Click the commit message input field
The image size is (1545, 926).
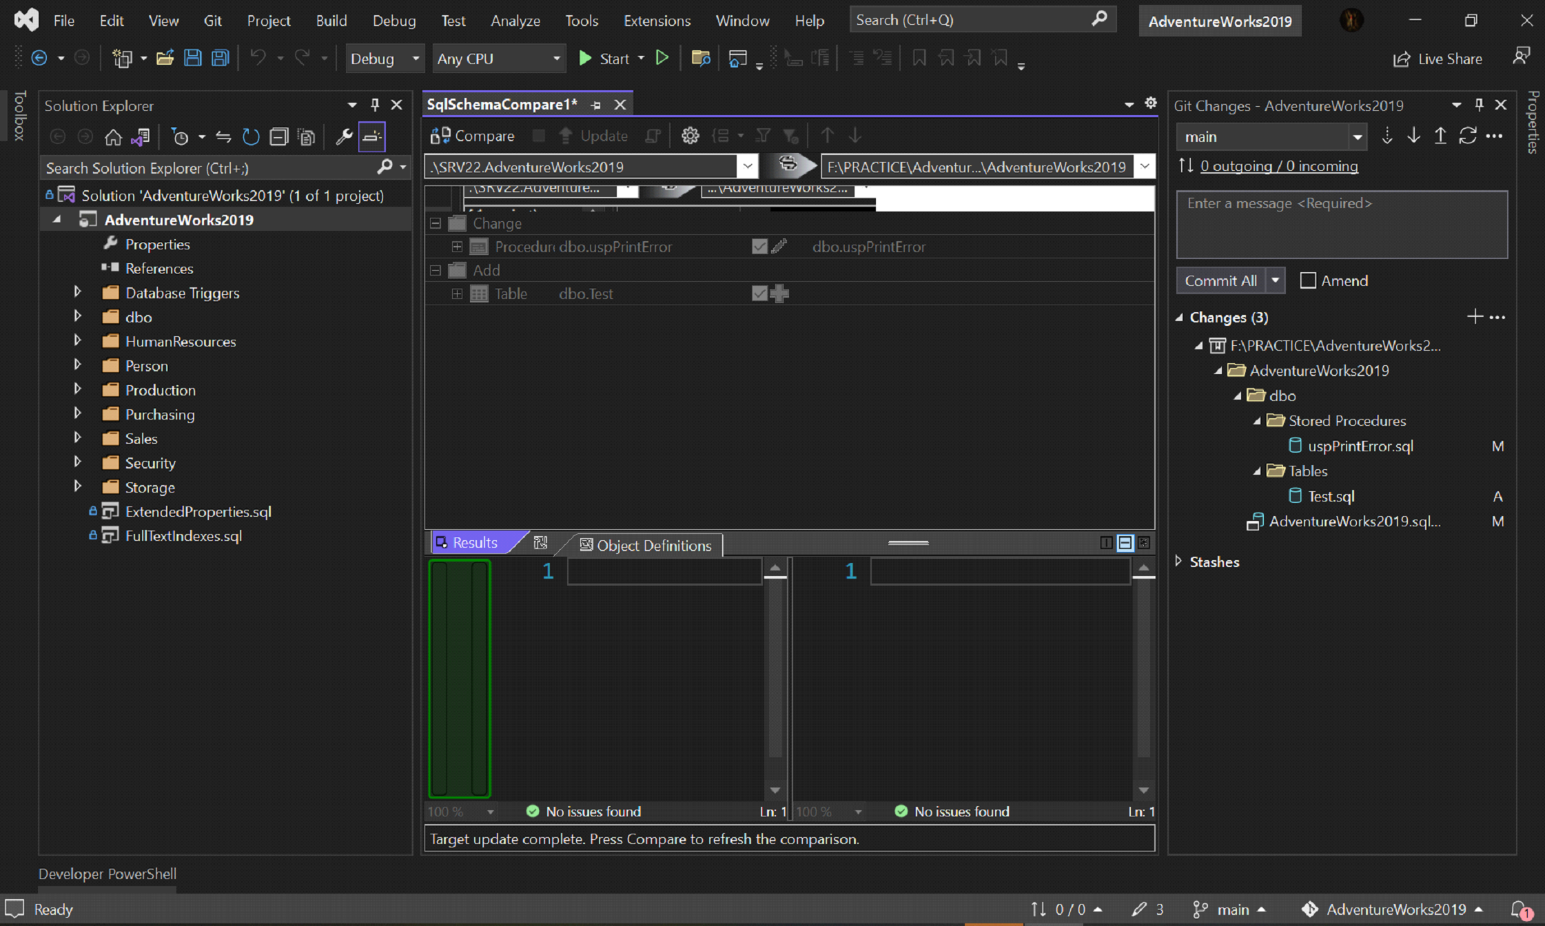(1341, 225)
